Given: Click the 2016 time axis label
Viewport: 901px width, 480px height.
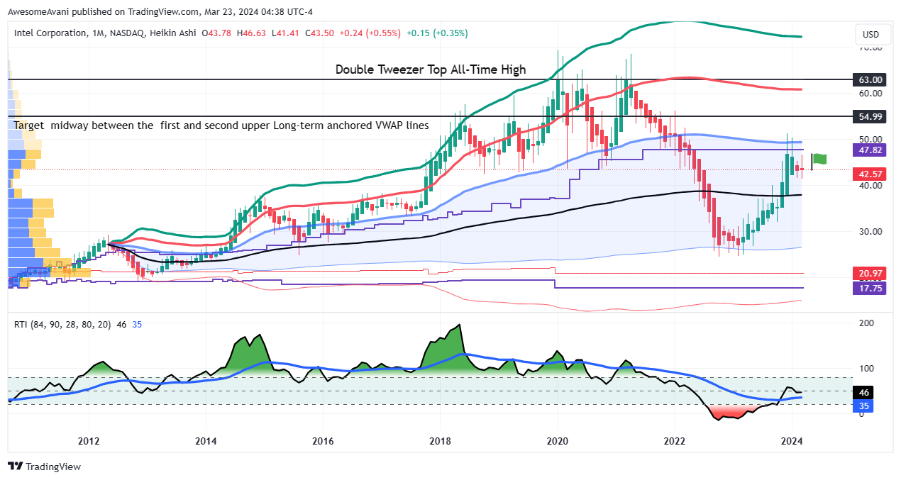Looking at the screenshot, I should (x=323, y=441).
